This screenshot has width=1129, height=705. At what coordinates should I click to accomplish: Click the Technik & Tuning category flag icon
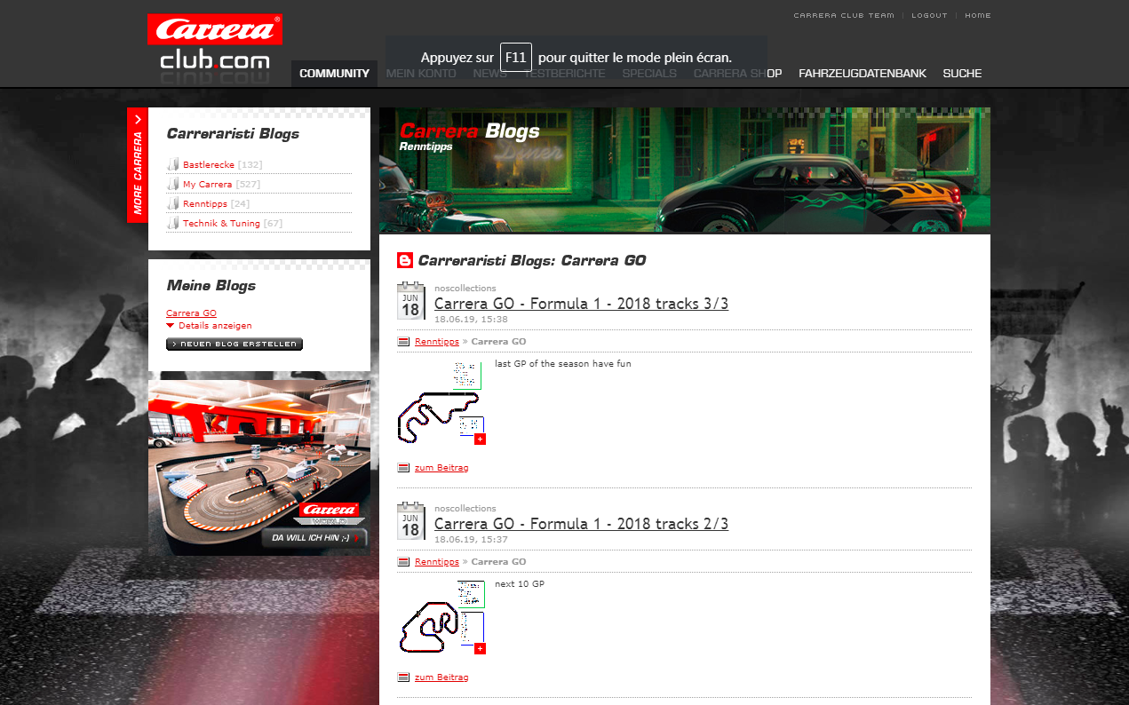point(173,223)
